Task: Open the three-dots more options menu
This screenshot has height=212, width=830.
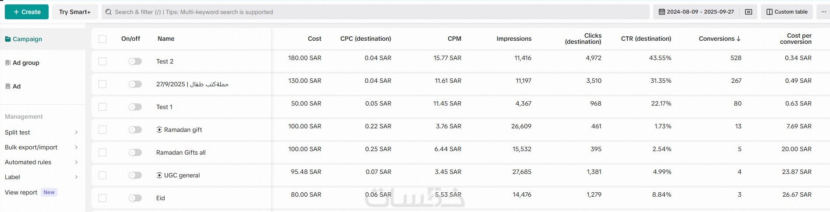Action: [x=823, y=12]
